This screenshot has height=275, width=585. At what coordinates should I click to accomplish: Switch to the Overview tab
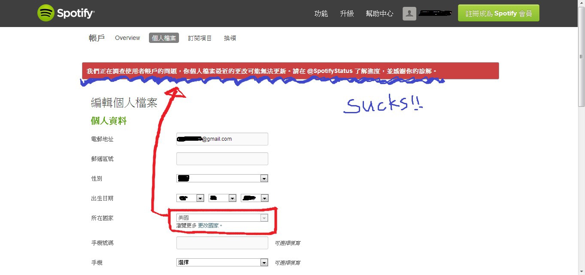click(127, 38)
